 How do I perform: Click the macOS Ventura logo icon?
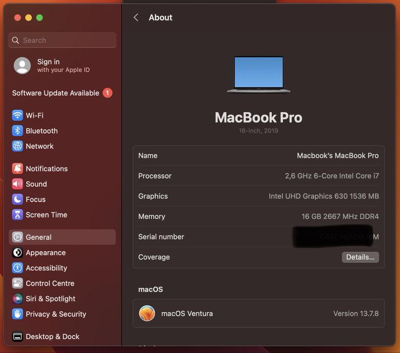[147, 313]
